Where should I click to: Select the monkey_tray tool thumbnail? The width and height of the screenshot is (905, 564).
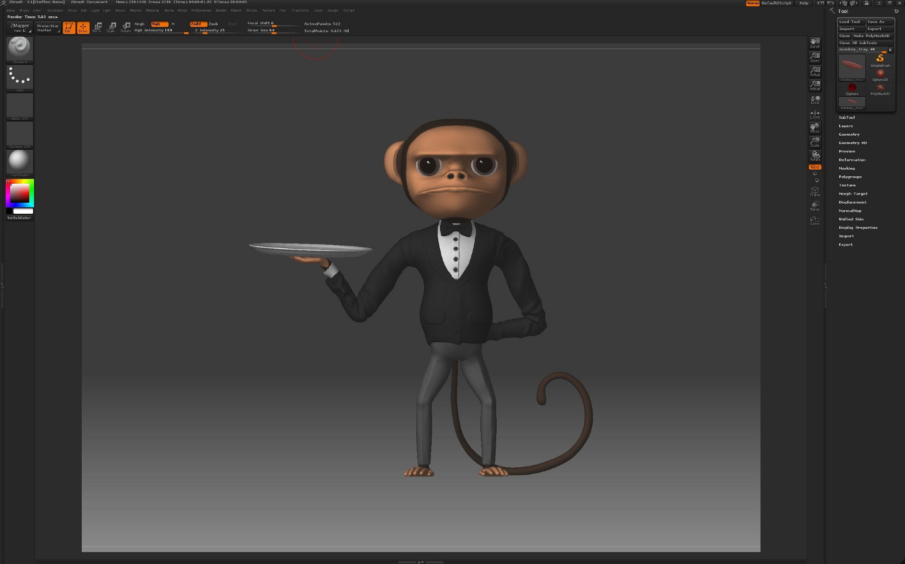click(x=852, y=67)
